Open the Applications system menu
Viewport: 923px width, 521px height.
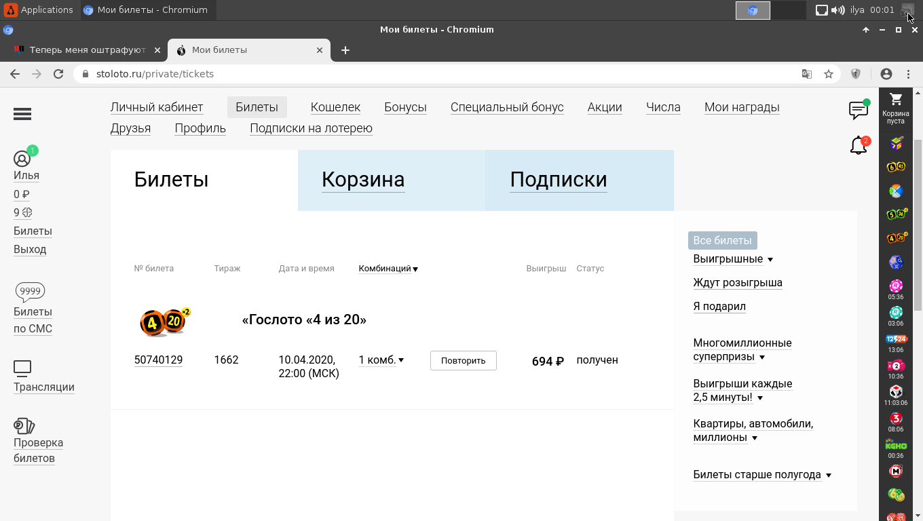[x=39, y=9]
